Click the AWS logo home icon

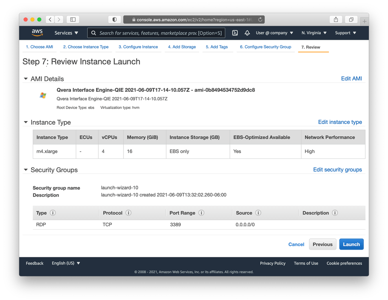pyautogui.click(x=37, y=33)
